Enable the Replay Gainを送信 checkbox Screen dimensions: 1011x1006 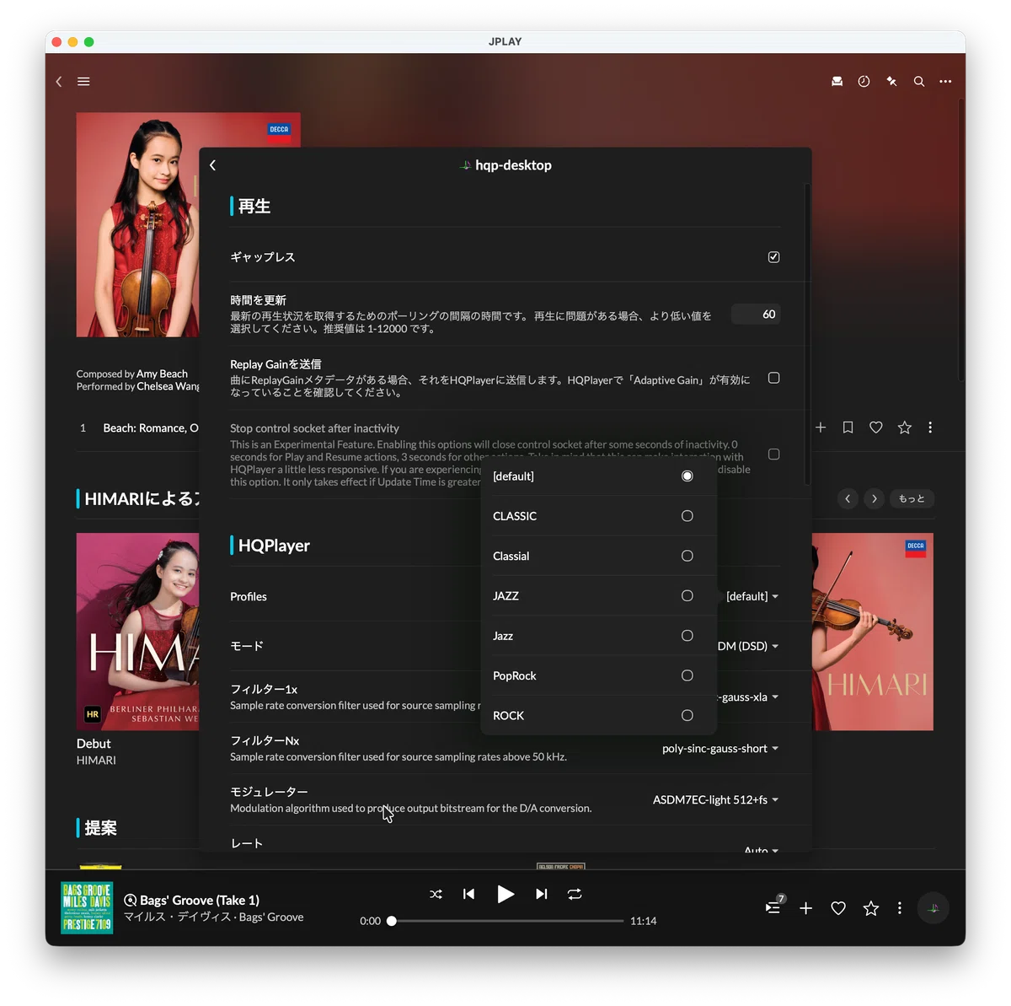[x=773, y=378]
